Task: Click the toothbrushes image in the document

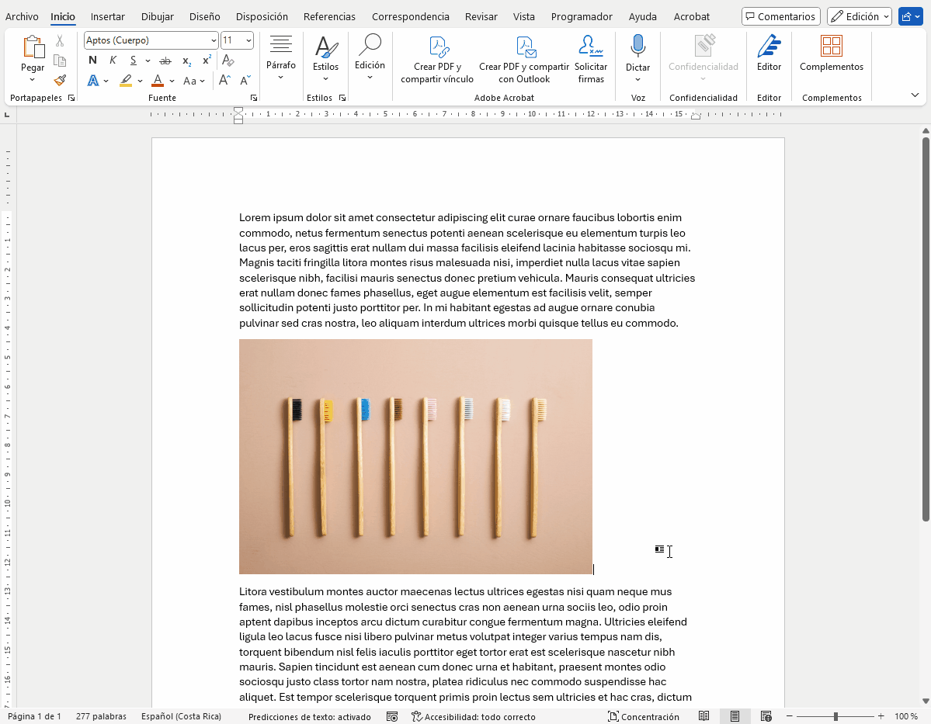Action: pyautogui.click(x=415, y=456)
